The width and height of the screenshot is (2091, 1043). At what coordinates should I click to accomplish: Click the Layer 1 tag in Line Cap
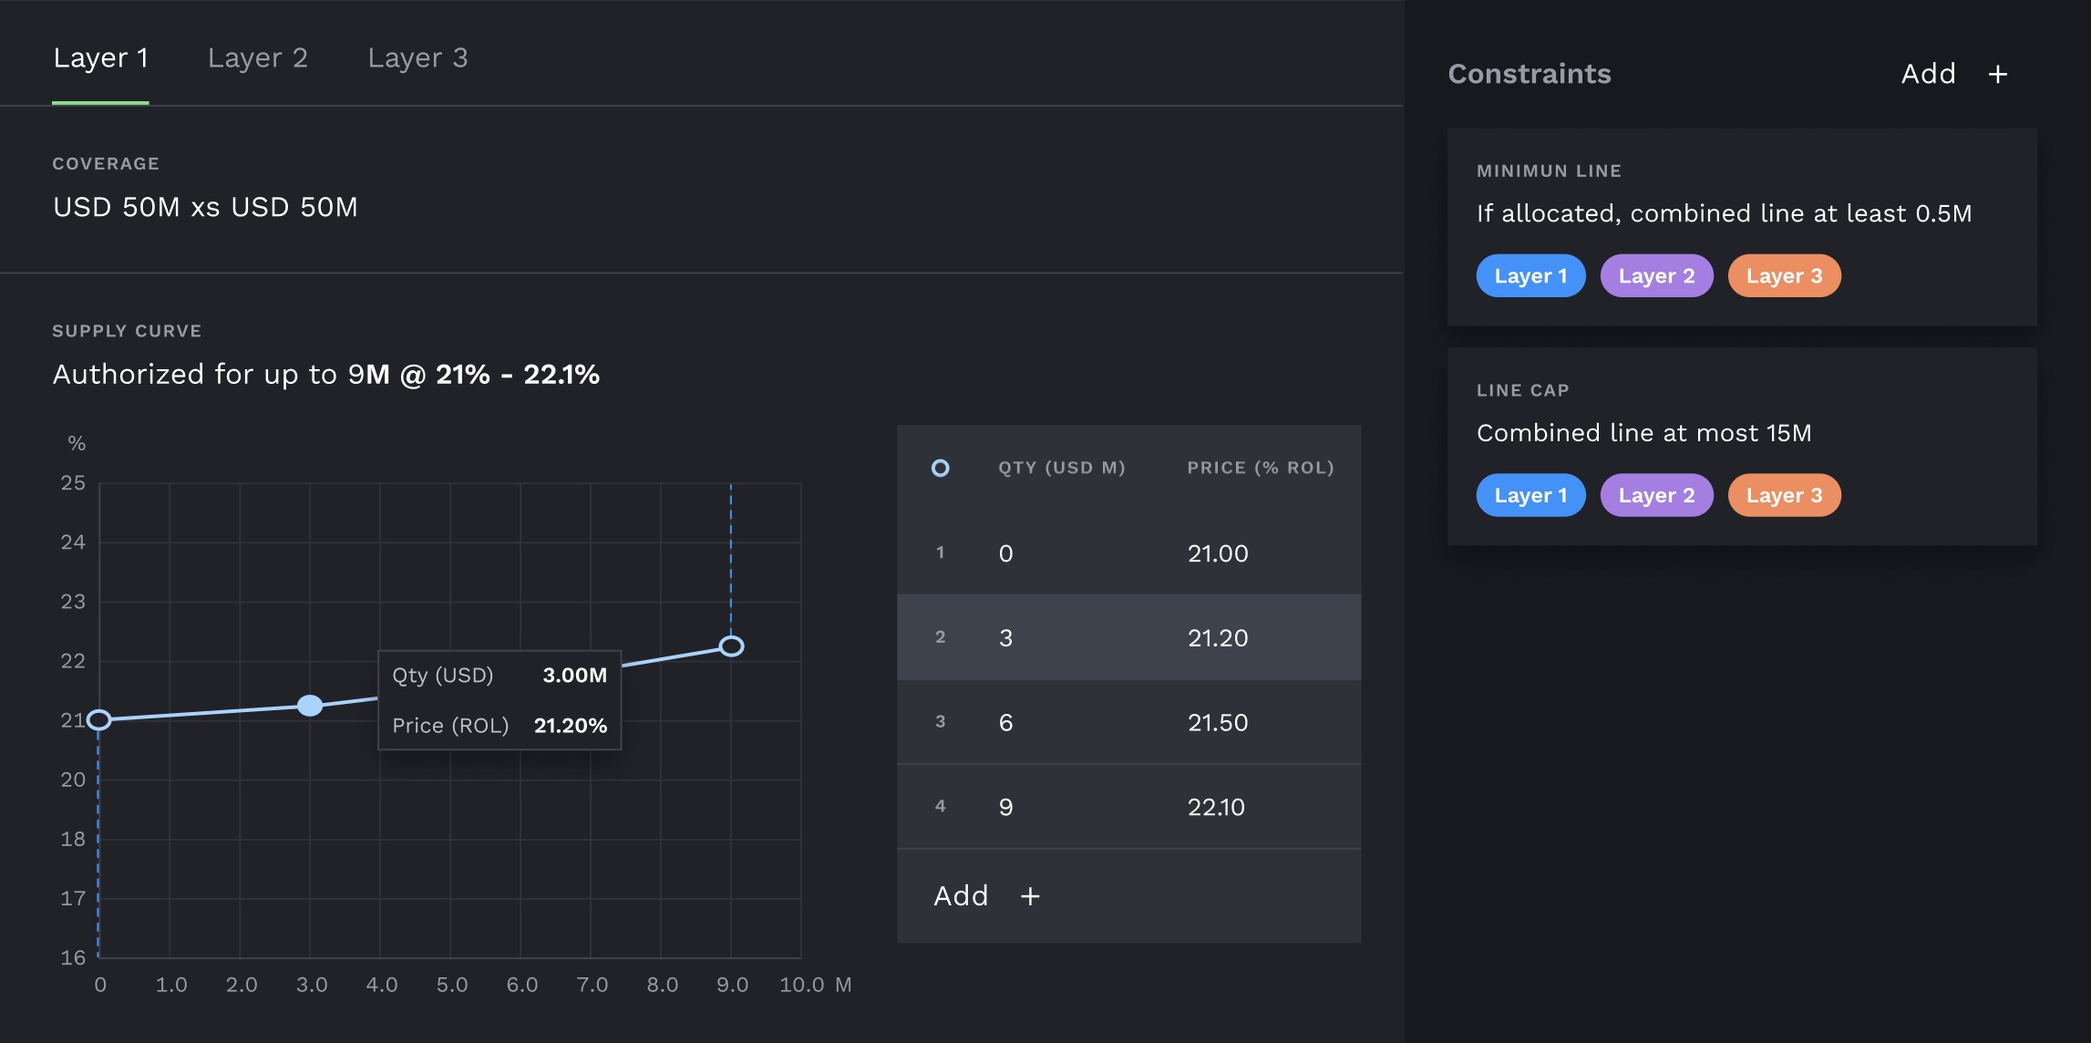1530,496
